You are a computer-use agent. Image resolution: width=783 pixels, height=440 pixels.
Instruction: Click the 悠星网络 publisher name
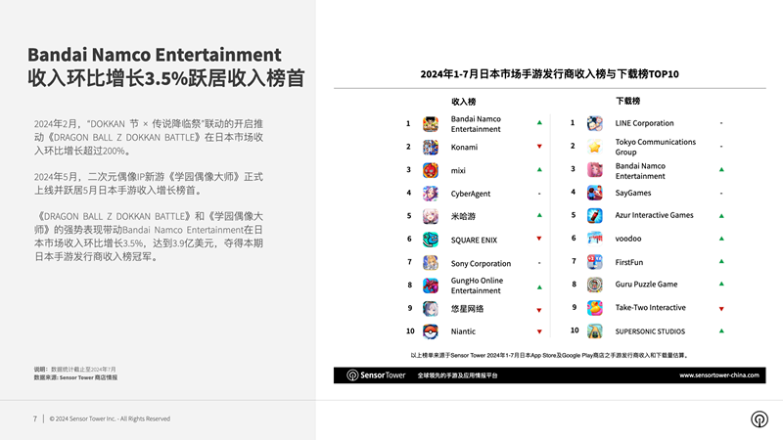pyautogui.click(x=467, y=309)
